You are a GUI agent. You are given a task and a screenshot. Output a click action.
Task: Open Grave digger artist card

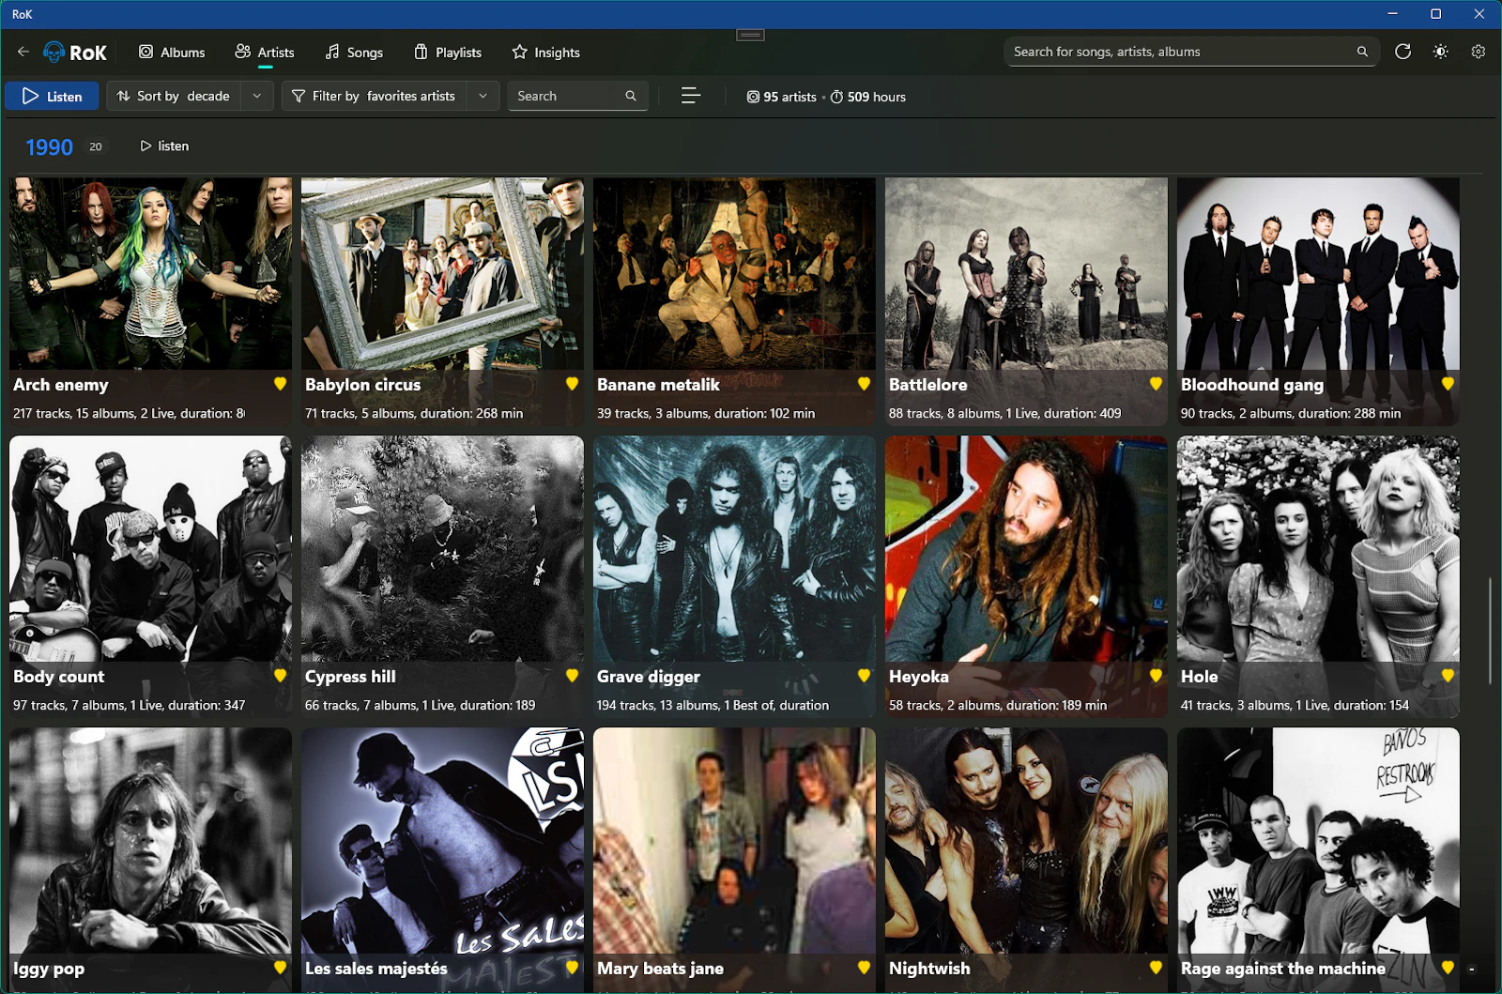click(x=734, y=576)
